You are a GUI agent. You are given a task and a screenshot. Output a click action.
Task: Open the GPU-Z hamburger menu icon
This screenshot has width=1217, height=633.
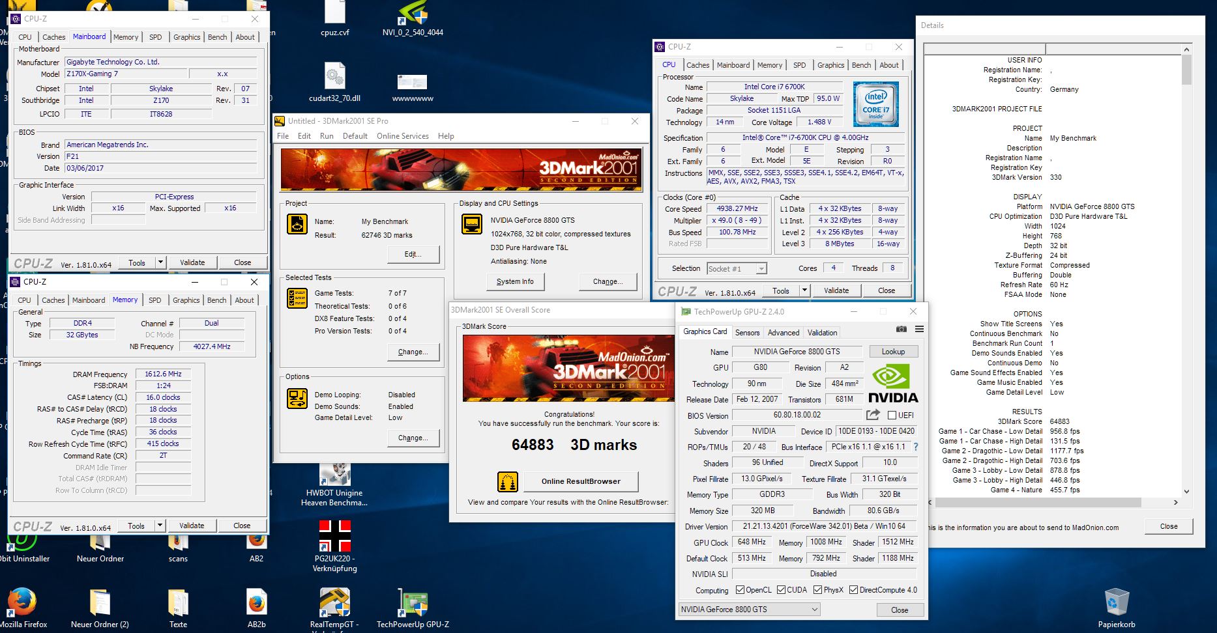[x=919, y=330]
